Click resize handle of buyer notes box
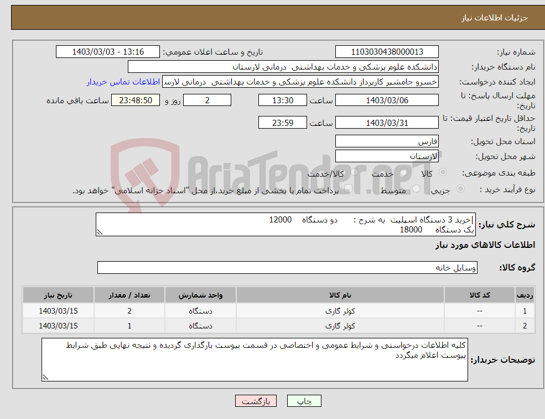 (x=45, y=378)
